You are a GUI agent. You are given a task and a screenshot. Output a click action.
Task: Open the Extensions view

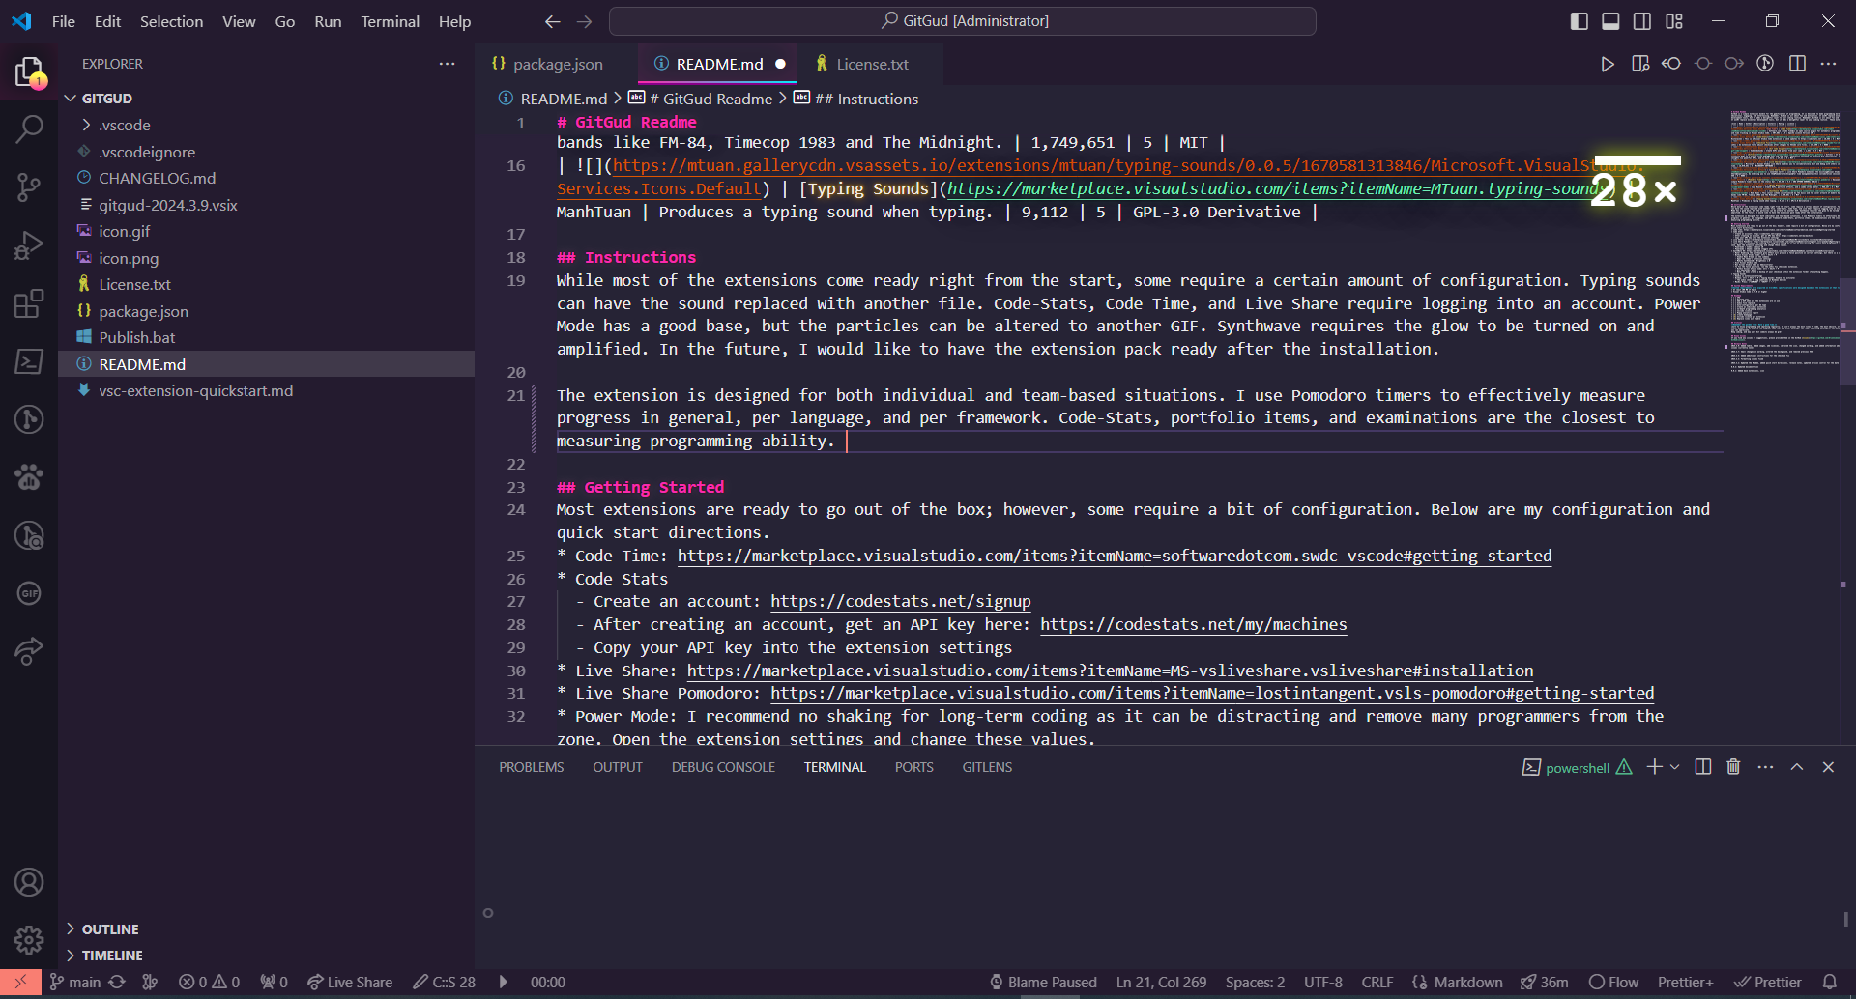click(29, 303)
